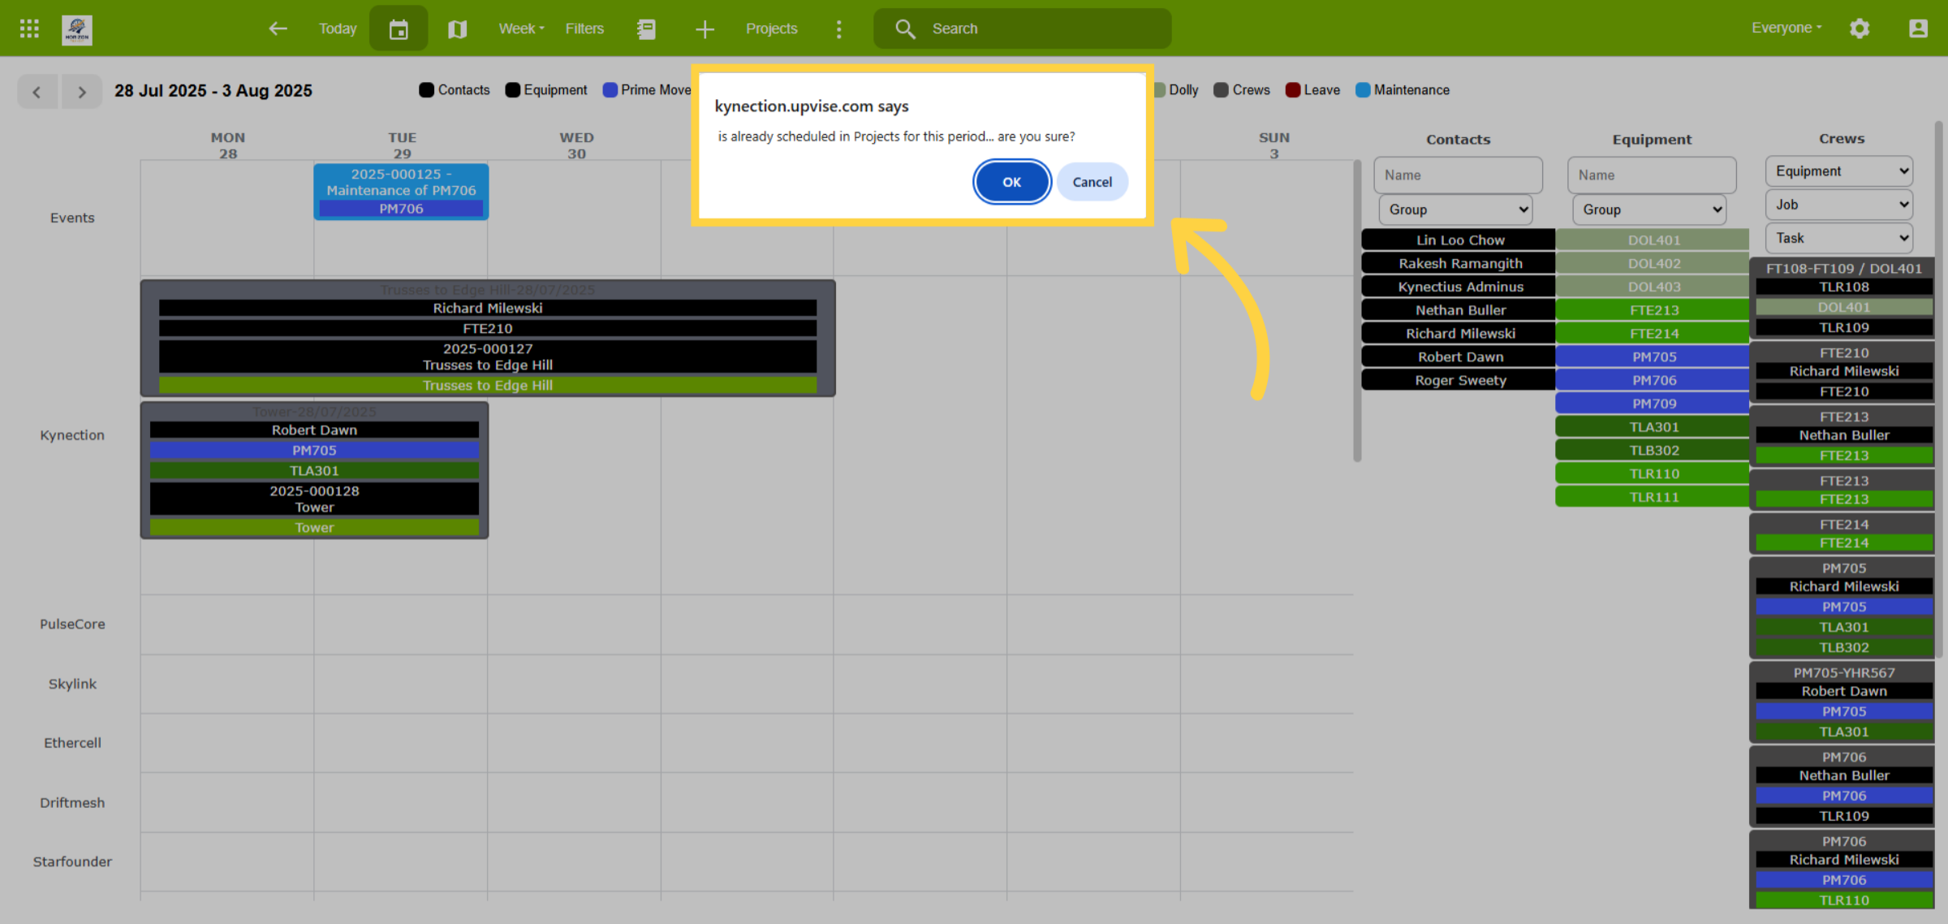
Task: Open the green Tower project bar
Action: [x=314, y=527]
